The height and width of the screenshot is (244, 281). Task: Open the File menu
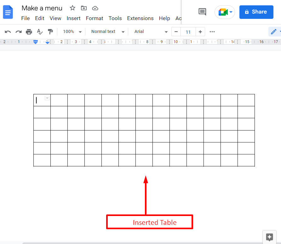coord(26,18)
